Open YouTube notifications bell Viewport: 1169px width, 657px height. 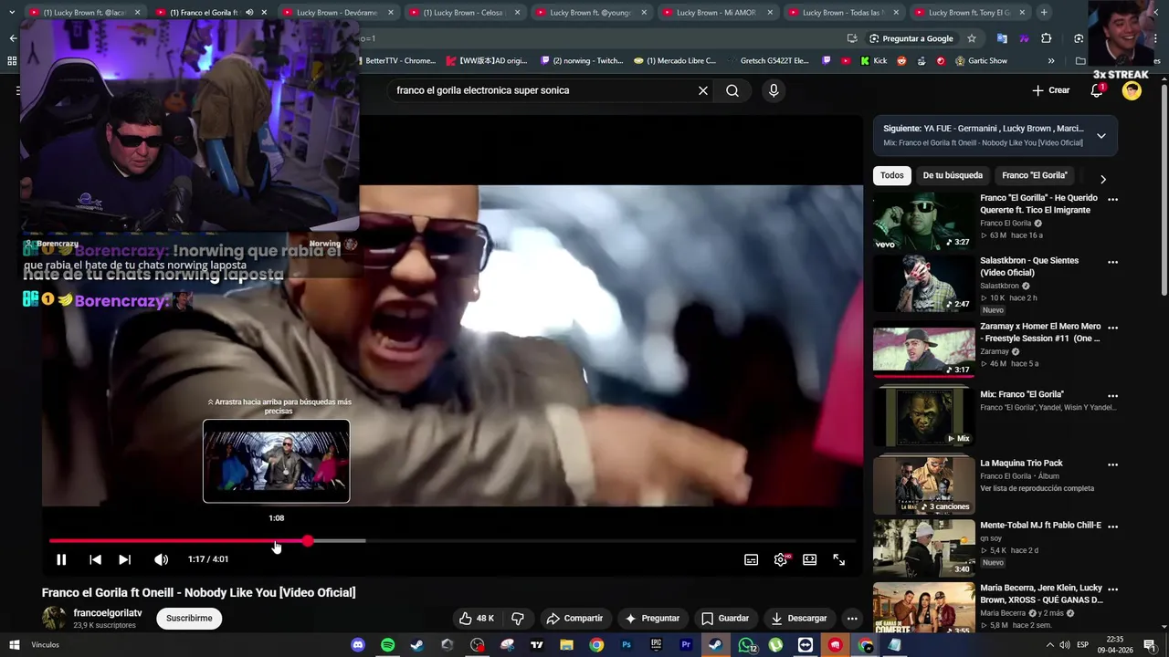pyautogui.click(x=1097, y=90)
